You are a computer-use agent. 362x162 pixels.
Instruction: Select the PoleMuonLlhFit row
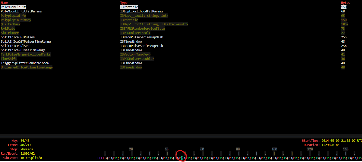click(13, 7)
